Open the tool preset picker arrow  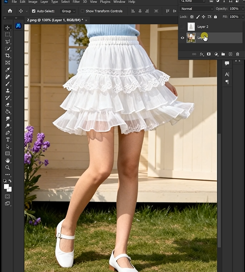(27, 11)
